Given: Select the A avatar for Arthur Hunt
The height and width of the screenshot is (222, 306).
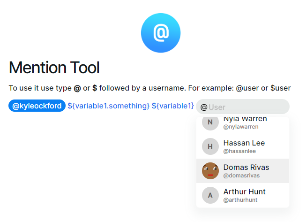Looking at the screenshot, I should tap(210, 195).
